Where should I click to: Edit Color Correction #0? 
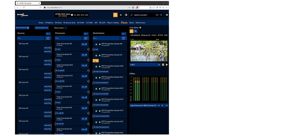click(x=84, y=44)
